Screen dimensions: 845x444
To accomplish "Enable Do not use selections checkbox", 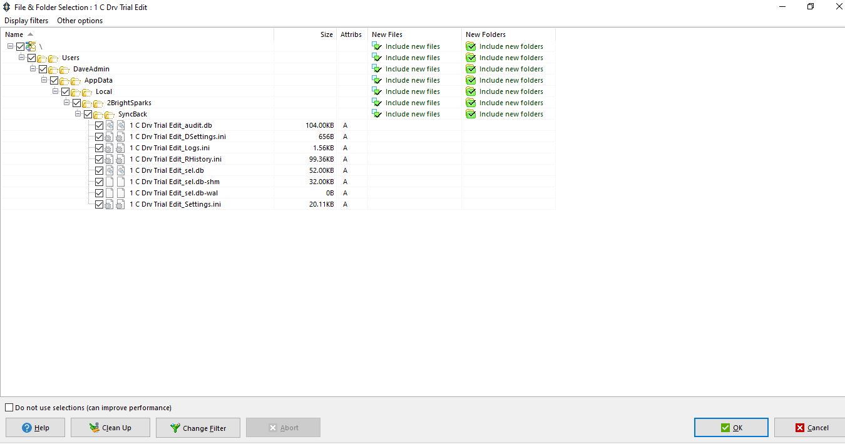I will point(9,408).
